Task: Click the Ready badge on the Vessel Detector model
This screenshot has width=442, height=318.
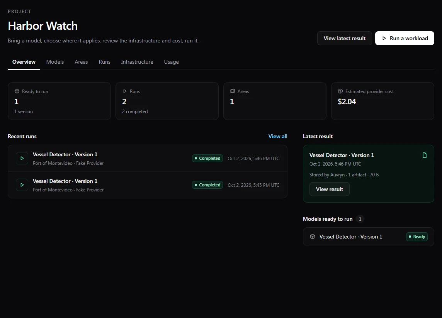Action: point(417,237)
